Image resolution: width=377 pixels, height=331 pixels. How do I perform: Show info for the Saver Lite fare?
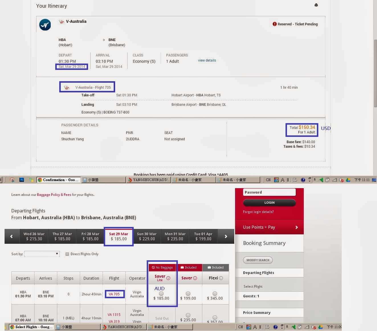168,278
